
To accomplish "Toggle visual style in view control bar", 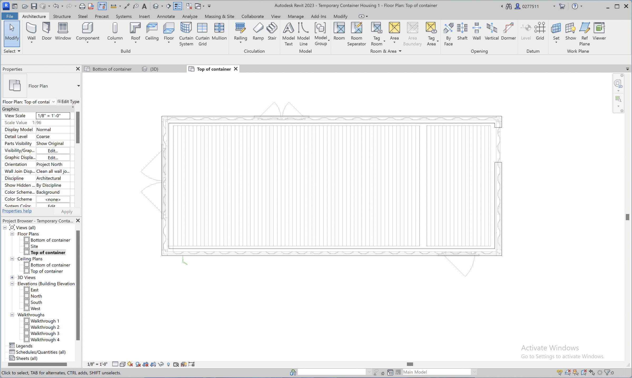I will [x=122, y=364].
